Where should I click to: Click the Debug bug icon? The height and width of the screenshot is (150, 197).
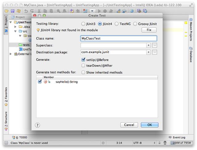click(105, 11)
